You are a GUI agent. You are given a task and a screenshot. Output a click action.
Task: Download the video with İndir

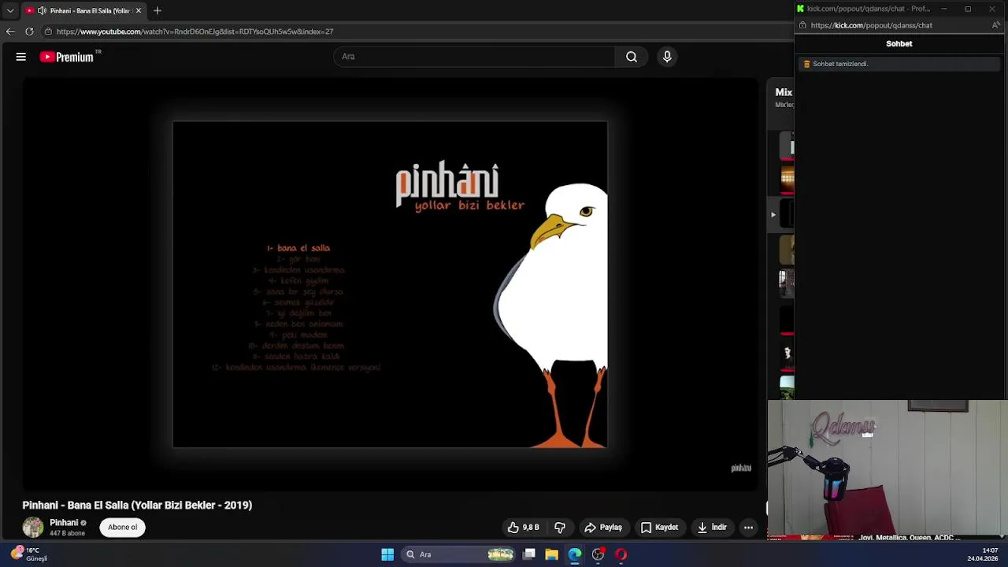(712, 528)
